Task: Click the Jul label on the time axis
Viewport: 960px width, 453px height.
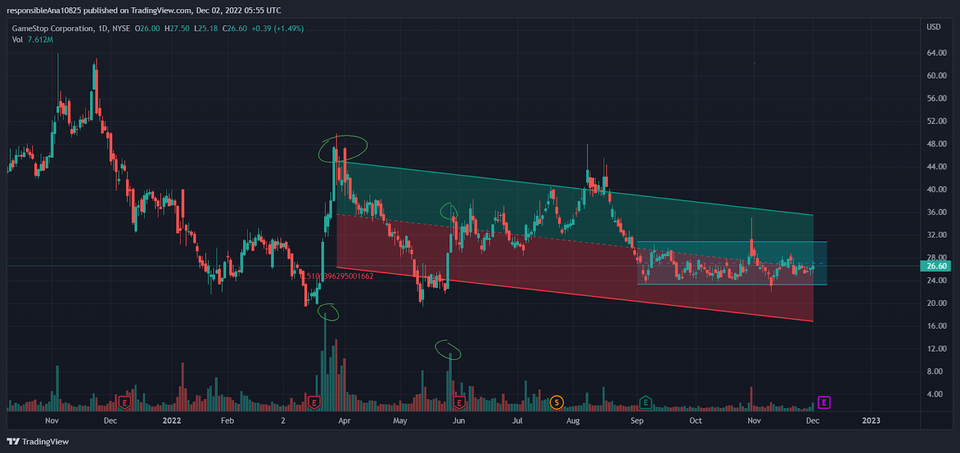Action: coord(517,421)
